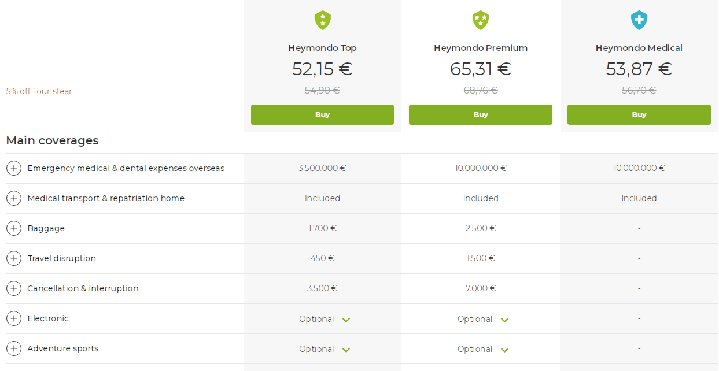Buy the Heymondo Medical plan
719x371 pixels.
[639, 114]
